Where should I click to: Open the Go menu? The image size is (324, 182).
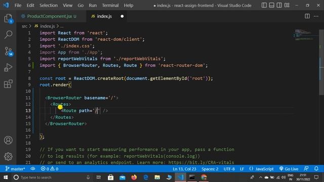click(x=80, y=6)
